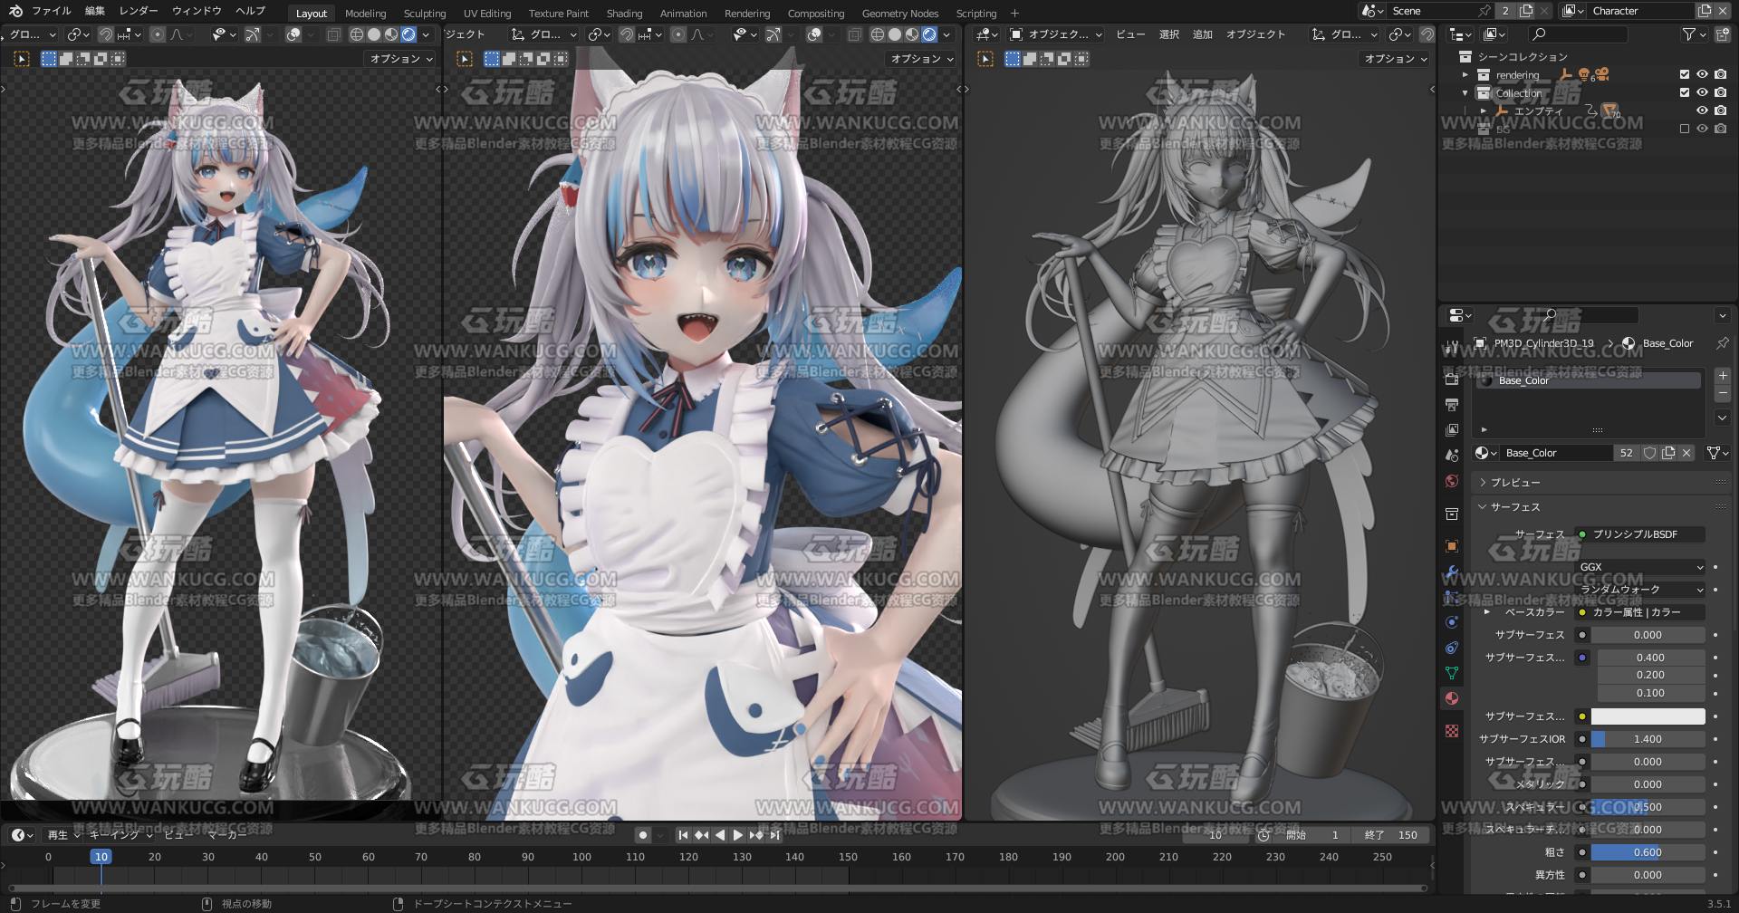Add a new material slot with plus
The height and width of the screenshot is (913, 1739).
point(1723,375)
